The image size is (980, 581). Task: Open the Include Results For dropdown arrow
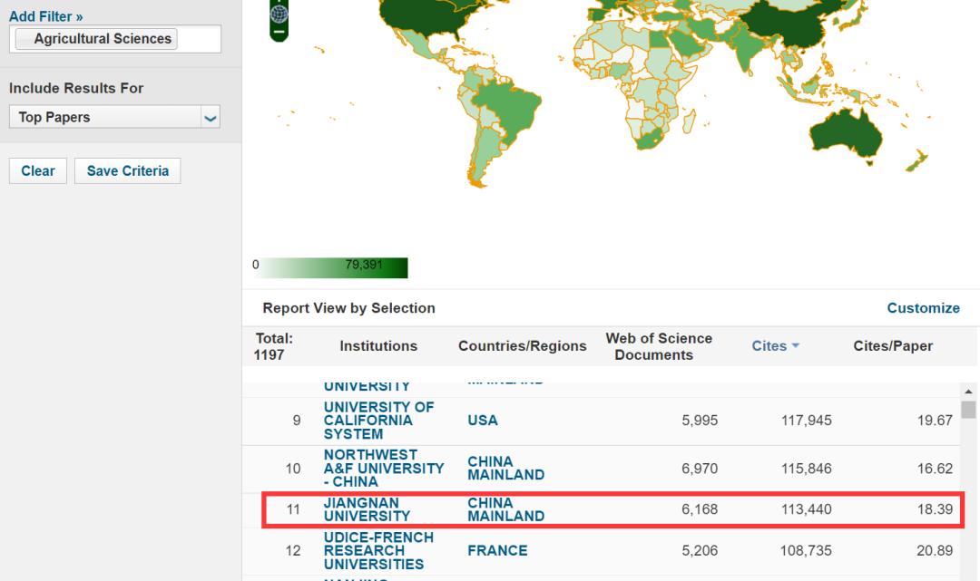pyautogui.click(x=211, y=118)
